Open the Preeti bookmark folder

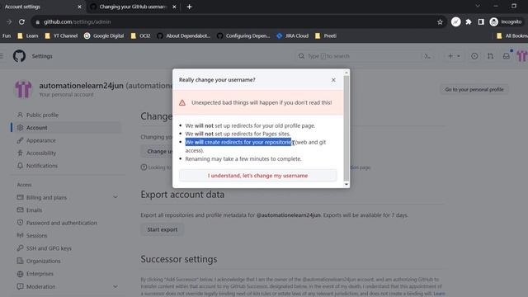(326, 35)
